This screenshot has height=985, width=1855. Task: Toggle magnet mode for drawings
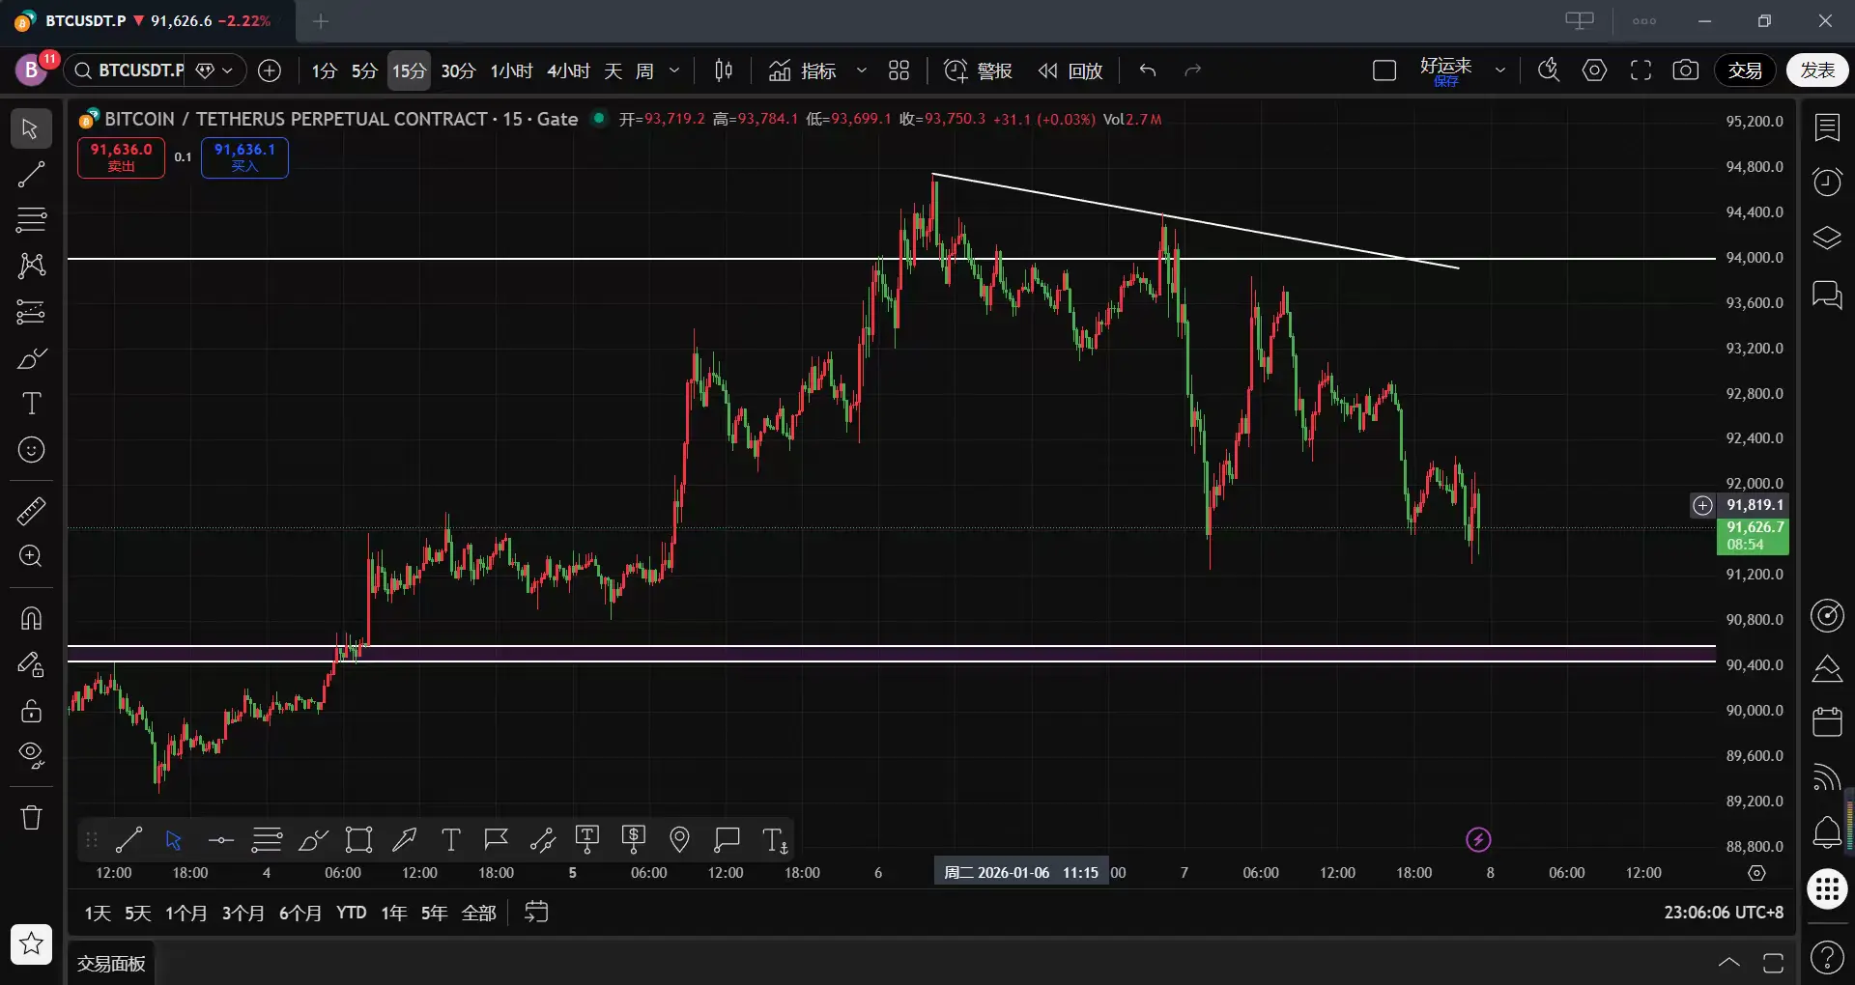[x=31, y=617]
